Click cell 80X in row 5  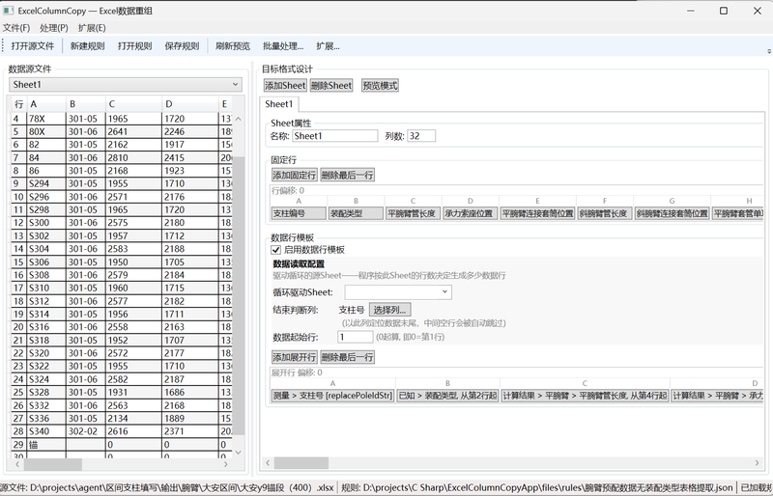(46, 131)
